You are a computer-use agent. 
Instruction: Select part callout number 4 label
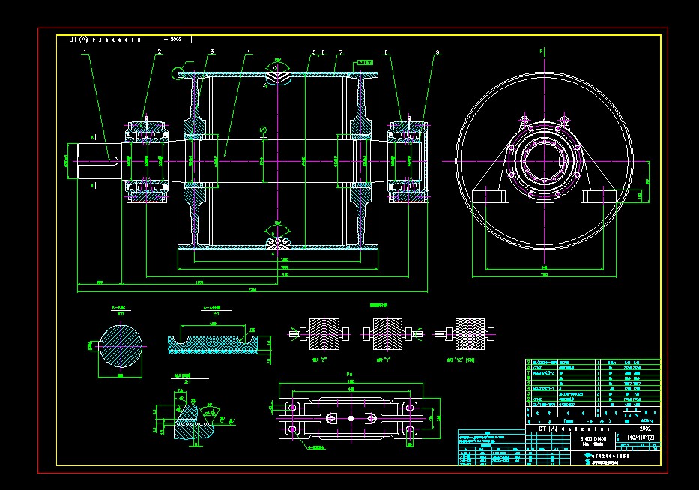249,52
